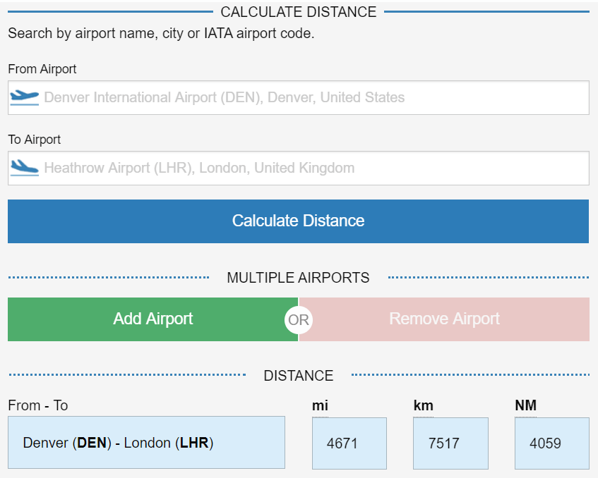Click Add Airport to insert another airport
Screen dimensions: 598x478
(x=153, y=319)
